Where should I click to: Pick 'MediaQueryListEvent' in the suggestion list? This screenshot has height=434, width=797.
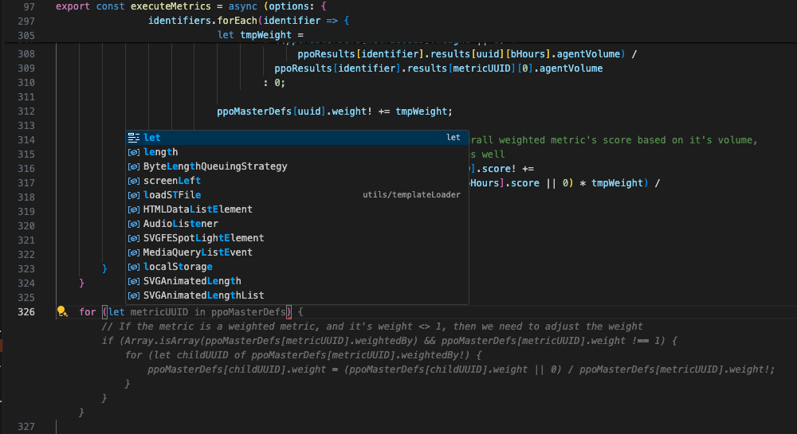[x=198, y=252]
